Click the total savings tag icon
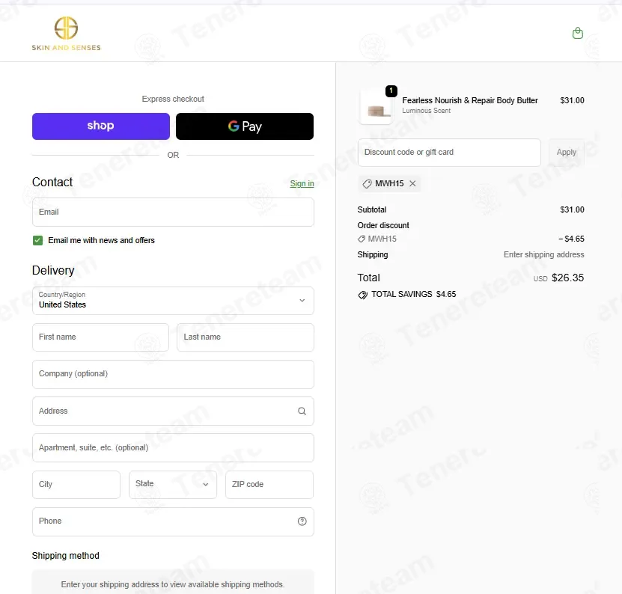This screenshot has width=622, height=594. (362, 295)
